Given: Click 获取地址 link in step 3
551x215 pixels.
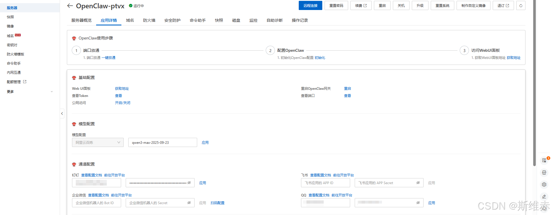Looking at the screenshot, I should pos(514,58).
